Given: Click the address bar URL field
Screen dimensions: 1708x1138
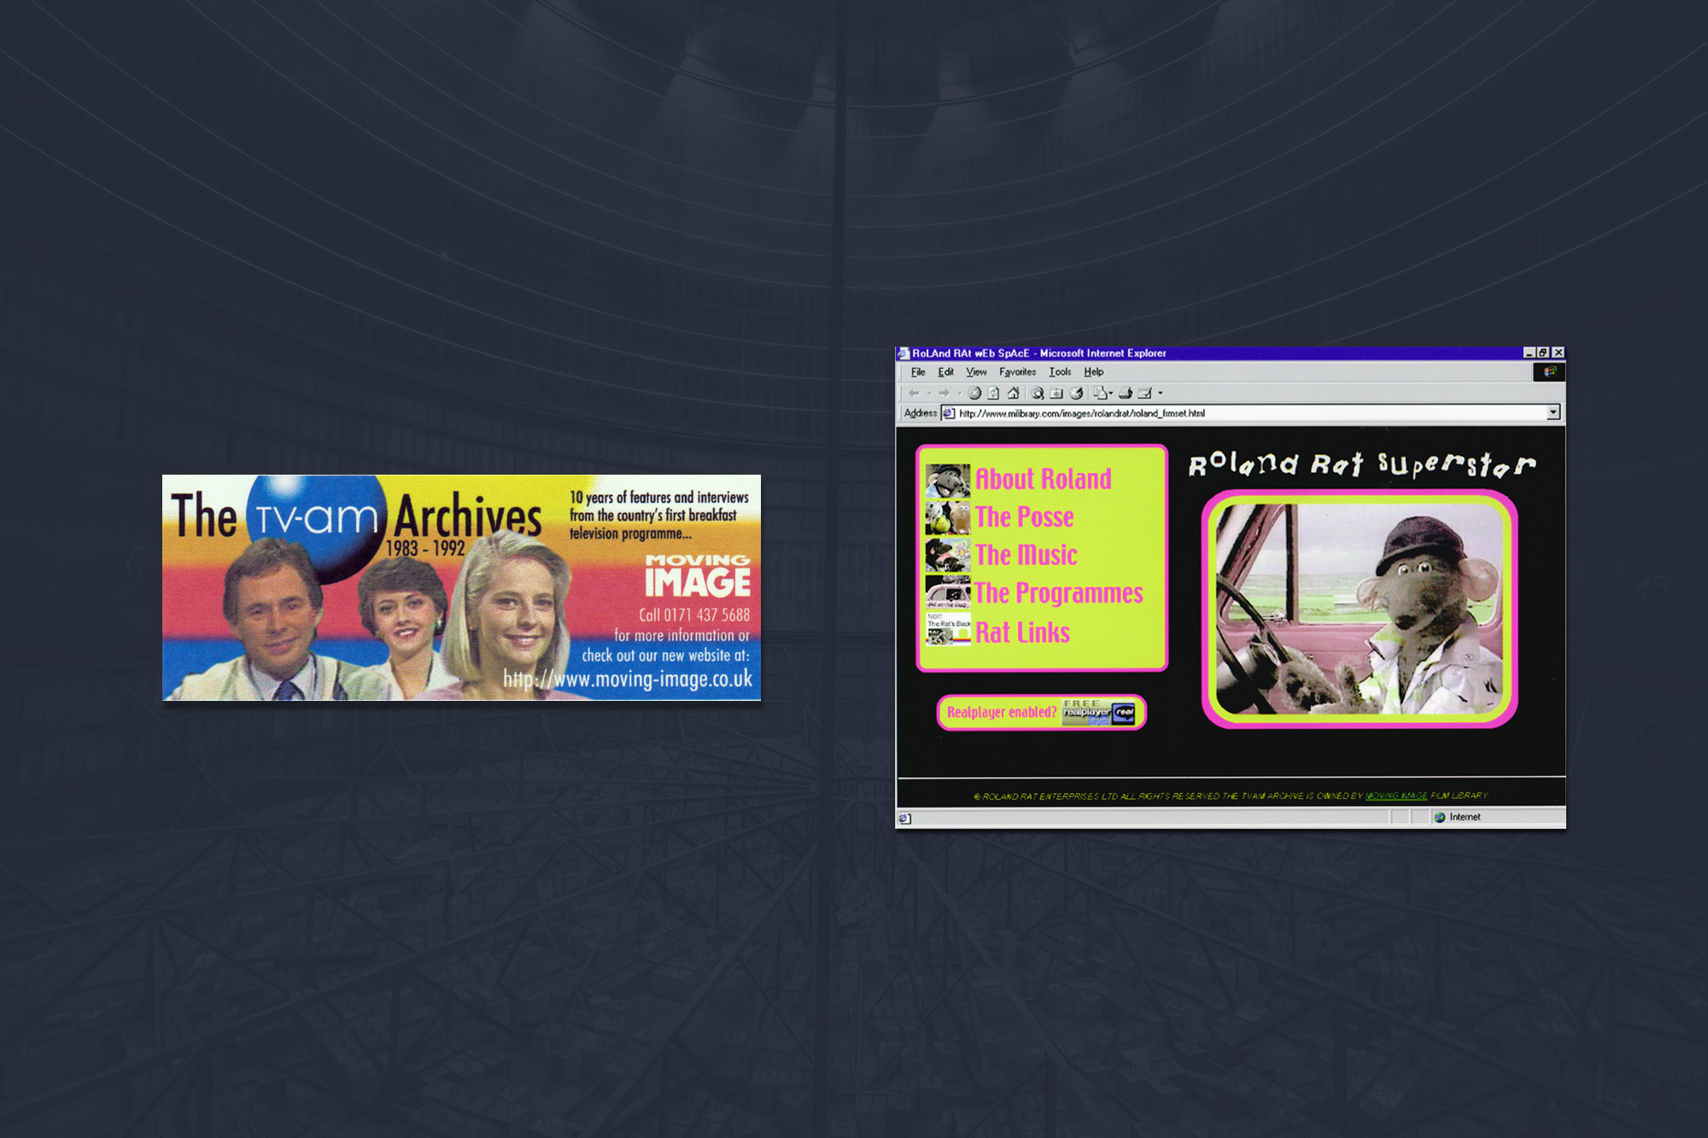Looking at the screenshot, I should click(1251, 413).
